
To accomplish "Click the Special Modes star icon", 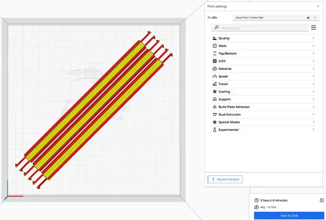I will pos(214,122).
